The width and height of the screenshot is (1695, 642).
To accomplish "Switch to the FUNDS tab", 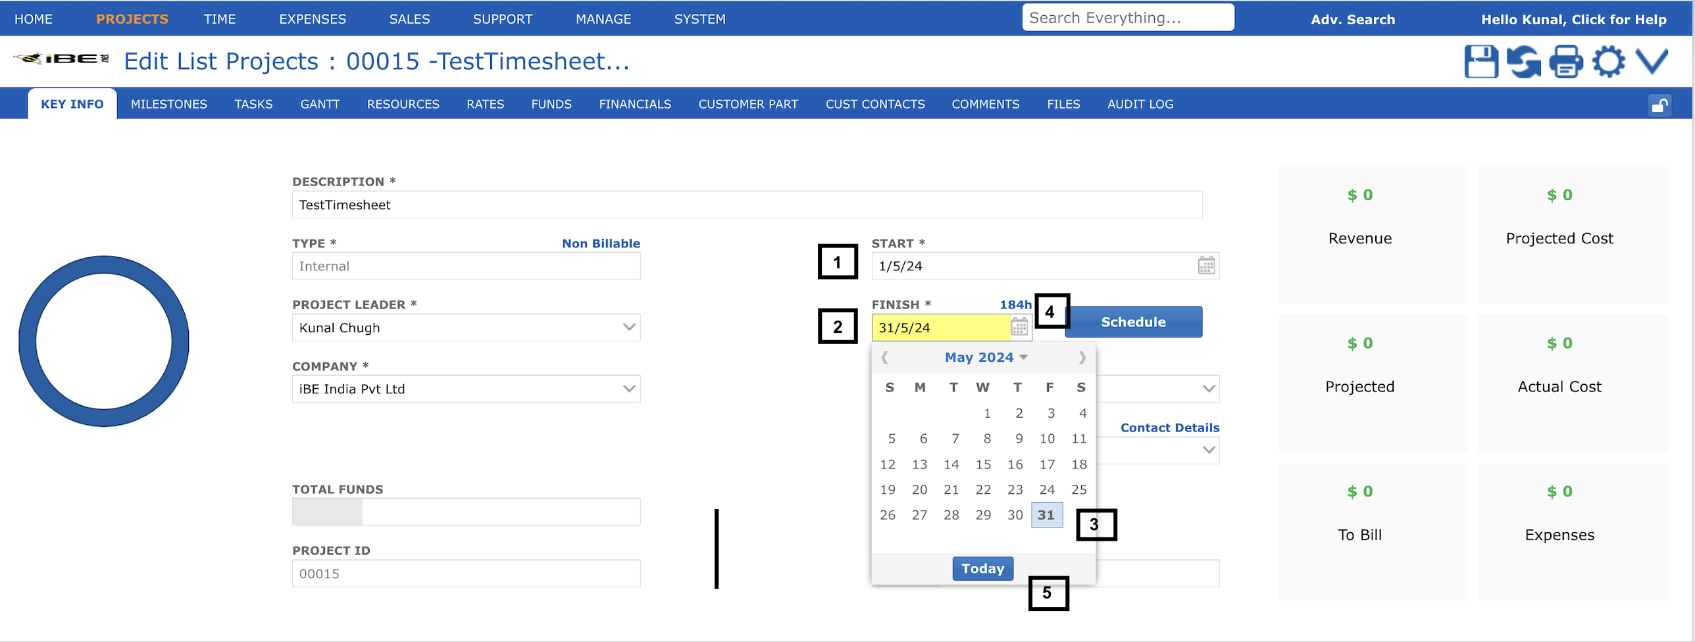I will point(551,104).
